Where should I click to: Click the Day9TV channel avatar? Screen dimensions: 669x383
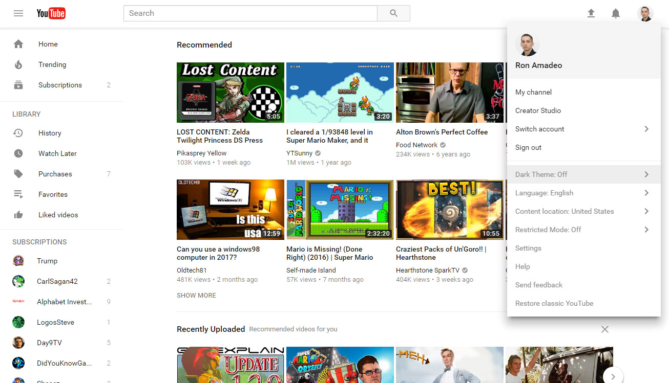point(18,343)
